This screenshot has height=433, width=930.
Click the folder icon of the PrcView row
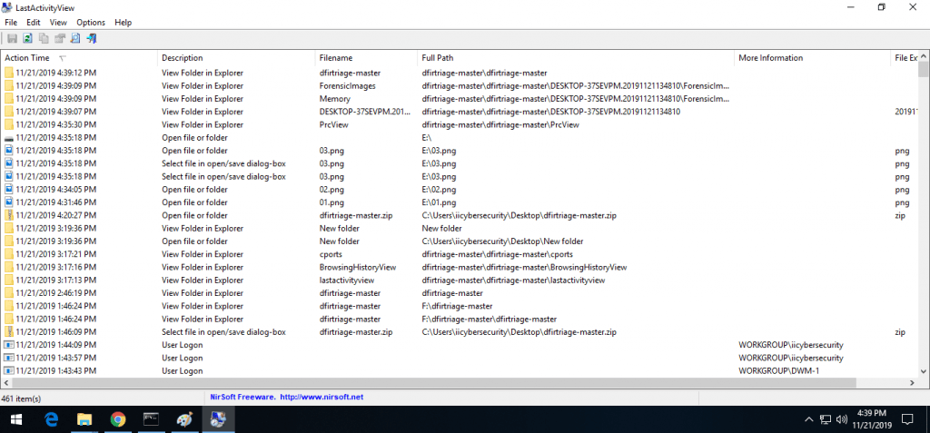(9, 124)
